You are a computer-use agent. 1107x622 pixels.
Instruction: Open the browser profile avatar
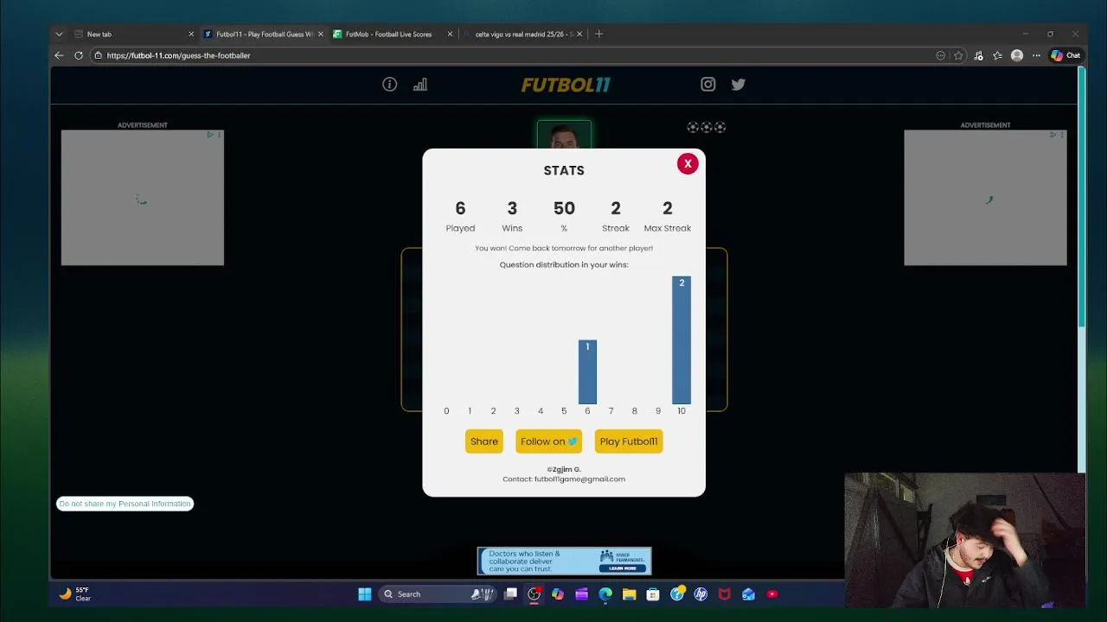point(1017,55)
